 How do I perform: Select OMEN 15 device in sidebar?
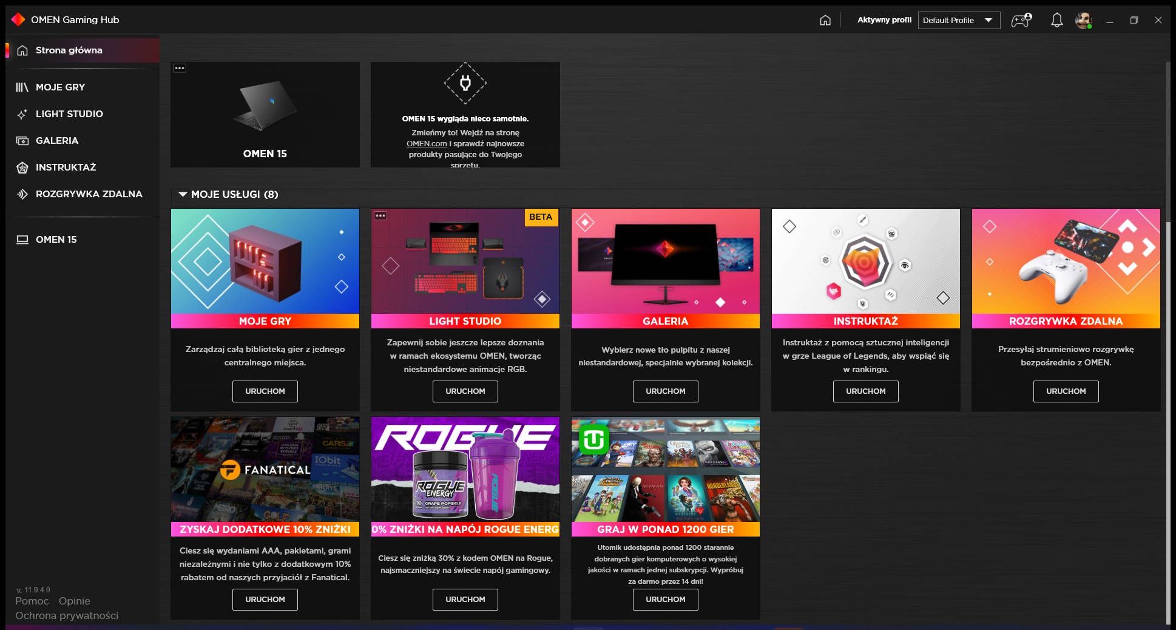[x=83, y=240]
